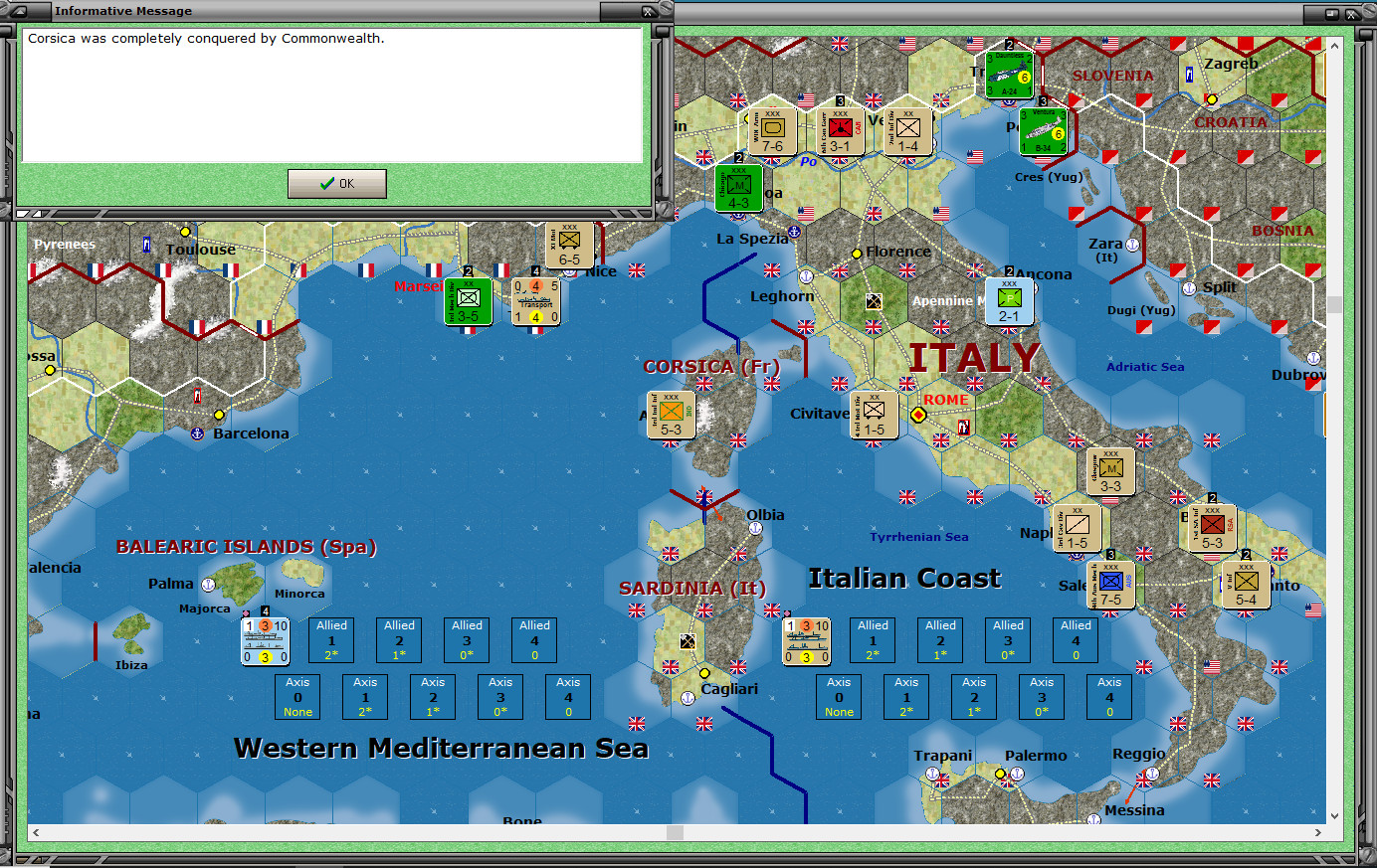Open Axis 2 box in Italian Coast zone
1377x868 pixels.
(x=974, y=697)
